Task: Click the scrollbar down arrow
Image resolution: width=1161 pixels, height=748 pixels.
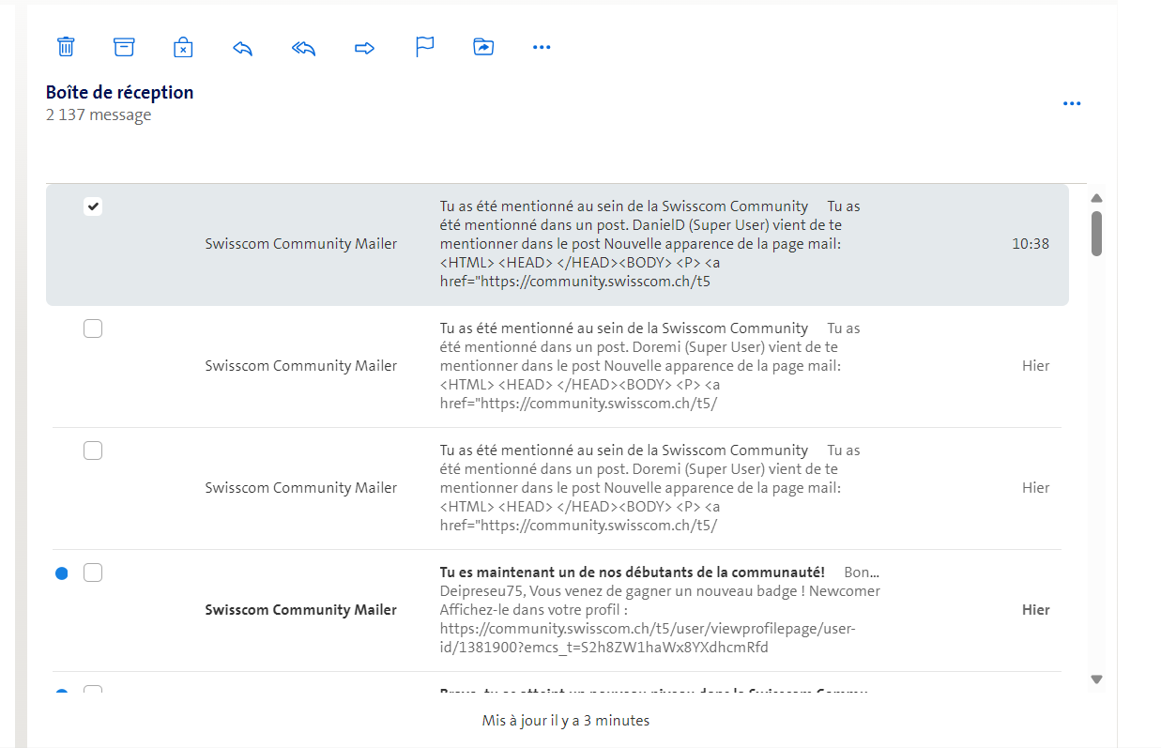Action: click(x=1096, y=679)
